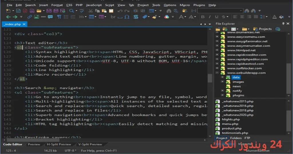
Task: Click the editor horizontal scrollbar thumb
Action: (x=33, y=140)
